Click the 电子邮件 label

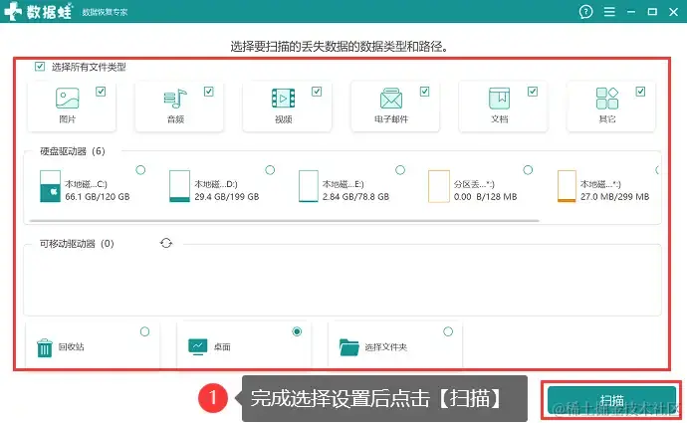[391, 119]
